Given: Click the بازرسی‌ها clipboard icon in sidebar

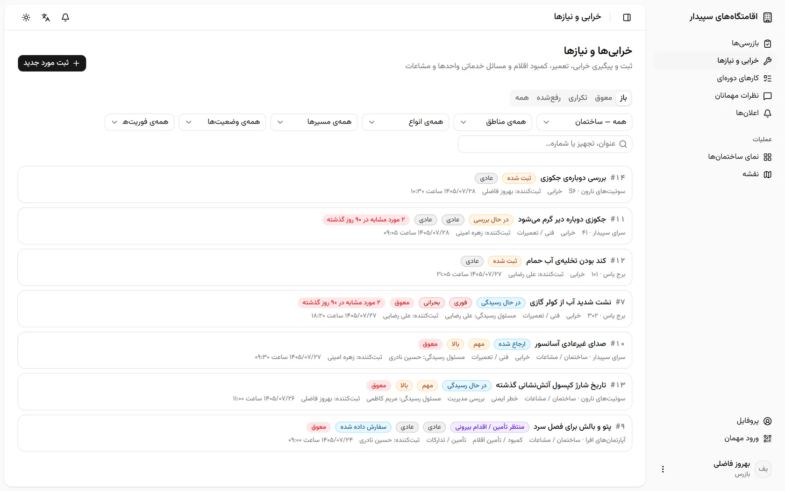Looking at the screenshot, I should click(x=767, y=43).
